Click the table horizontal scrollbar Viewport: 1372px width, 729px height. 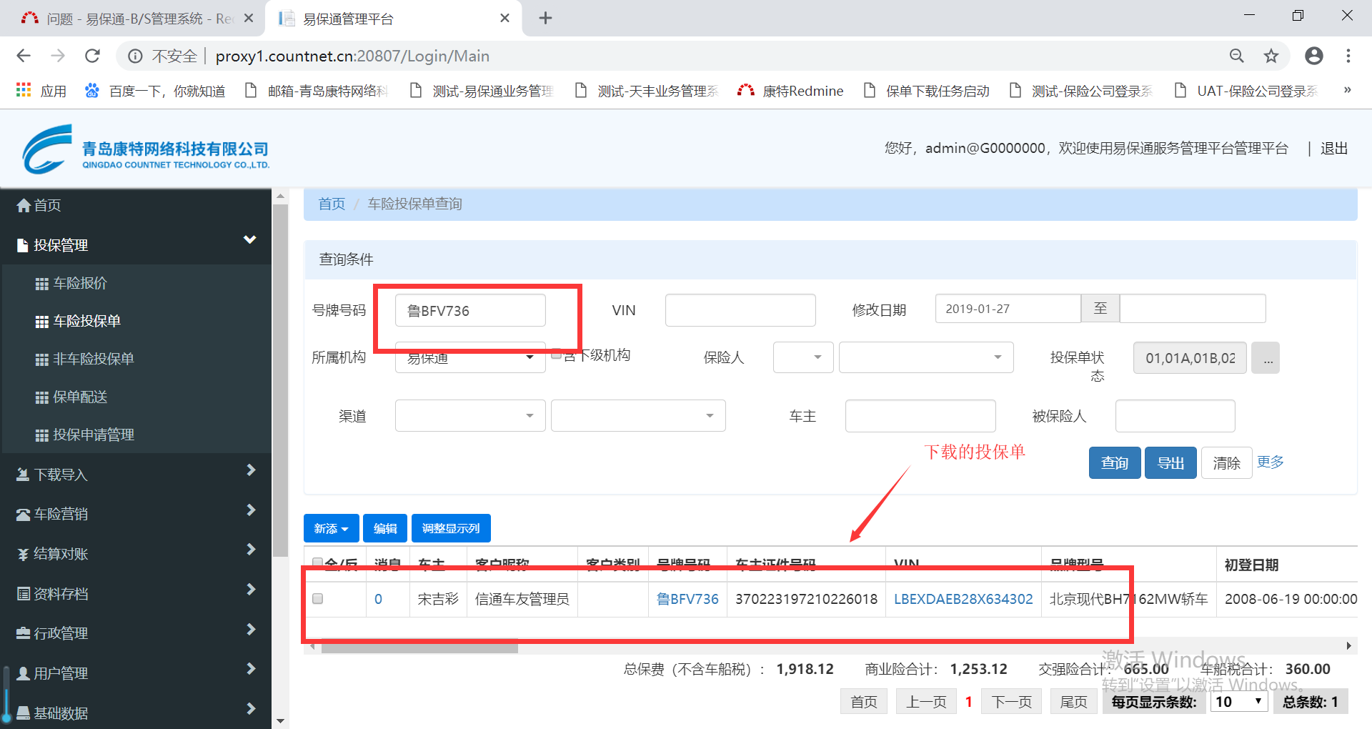(x=419, y=648)
